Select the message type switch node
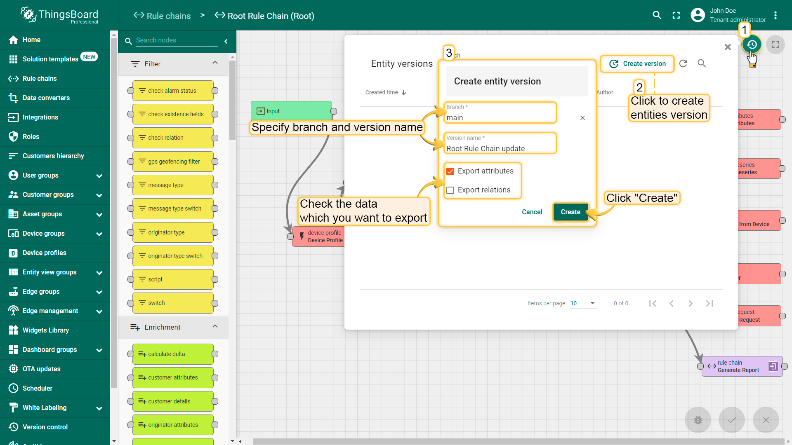This screenshot has height=445, width=792. [x=173, y=208]
